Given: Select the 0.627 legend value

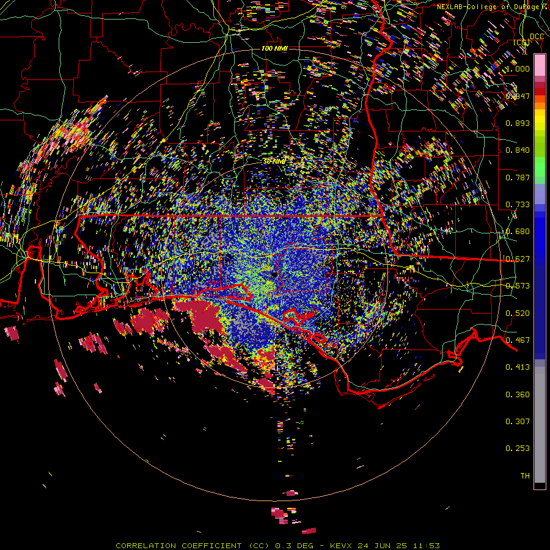Looking at the screenshot, I should point(518,259).
